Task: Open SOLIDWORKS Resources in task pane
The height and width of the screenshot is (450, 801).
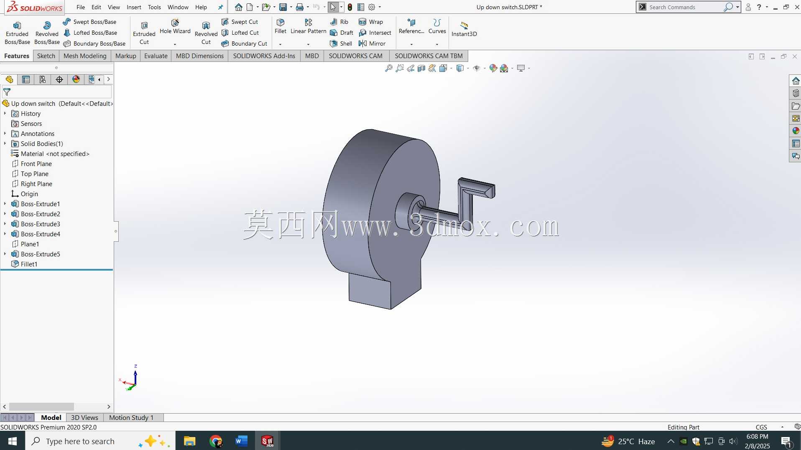Action: point(796,81)
